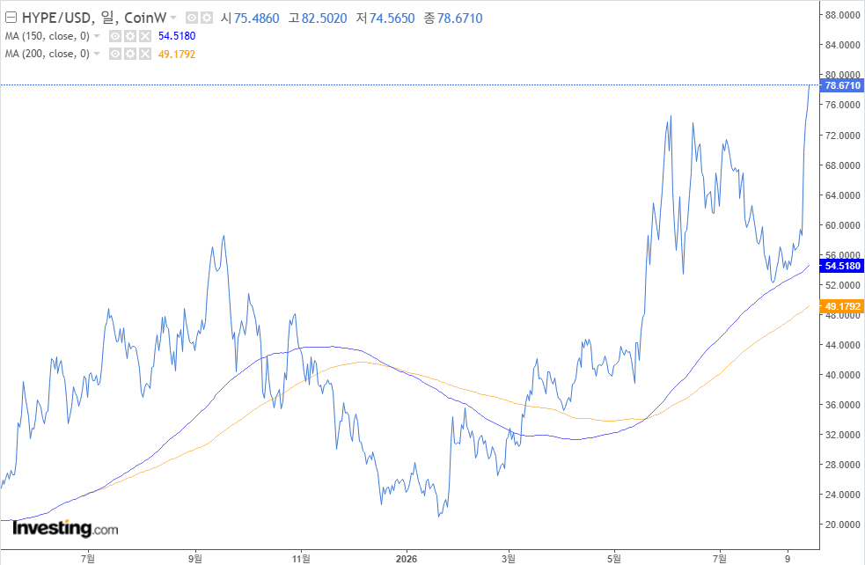Click the 9월 time axis label
865x565 pixels.
coord(194,559)
